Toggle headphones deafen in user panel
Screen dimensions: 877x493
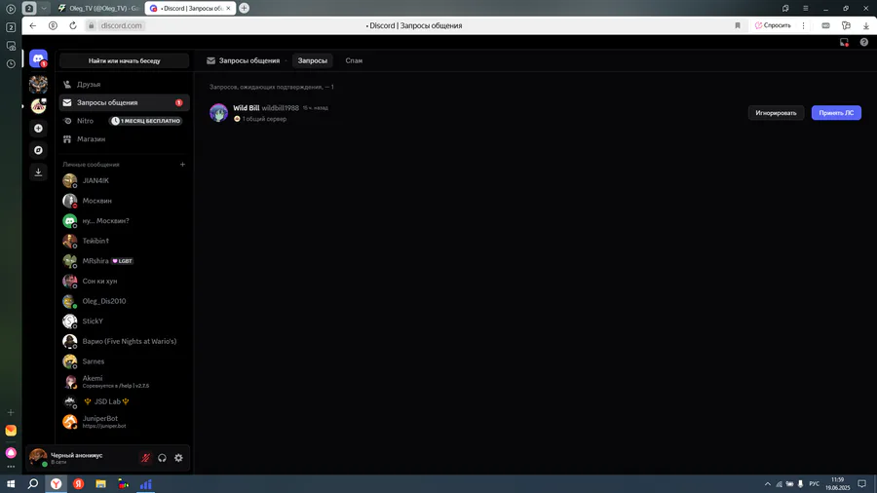point(162,458)
